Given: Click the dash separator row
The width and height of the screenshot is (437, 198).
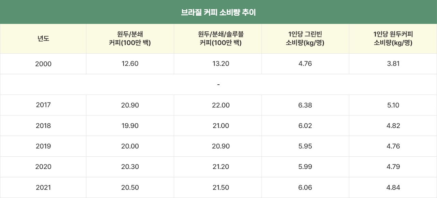Looking at the screenshot, I should (x=218, y=84).
